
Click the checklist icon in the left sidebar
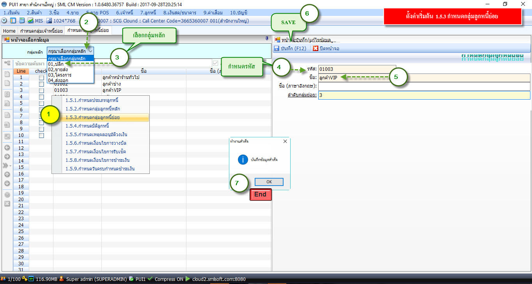click(7, 94)
